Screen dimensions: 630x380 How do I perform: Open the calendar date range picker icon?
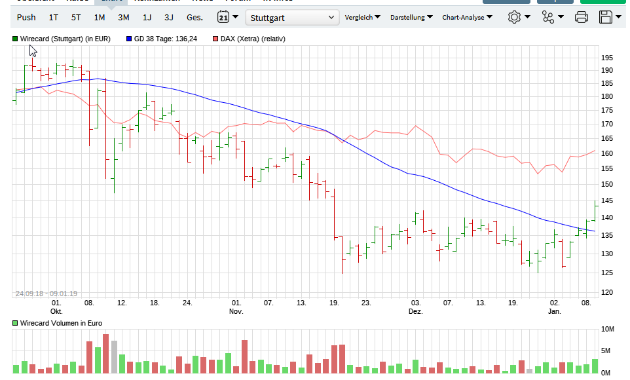point(223,17)
